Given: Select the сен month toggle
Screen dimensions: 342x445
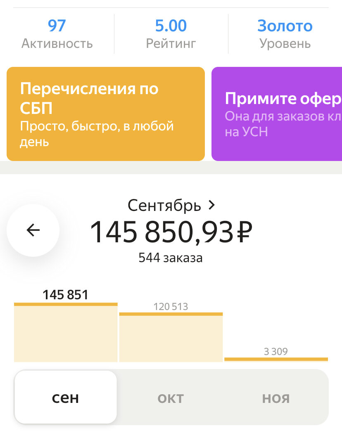Looking at the screenshot, I should tap(65, 397).
